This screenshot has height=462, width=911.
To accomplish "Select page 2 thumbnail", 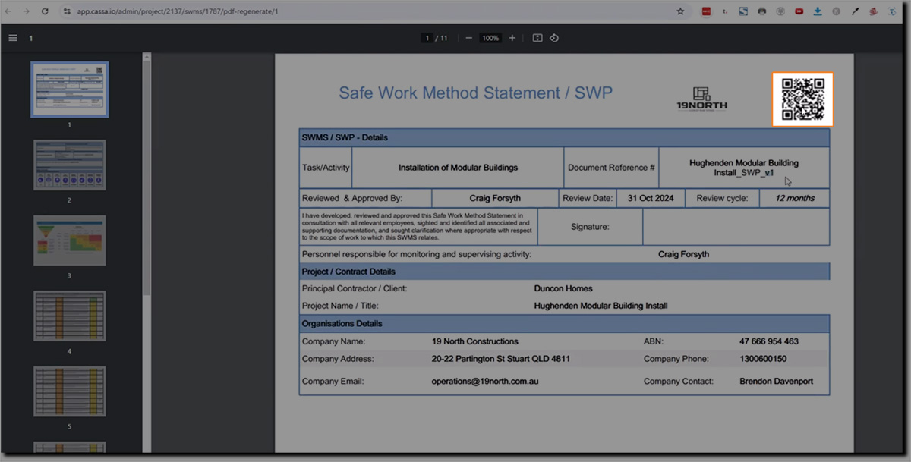I will 69,165.
